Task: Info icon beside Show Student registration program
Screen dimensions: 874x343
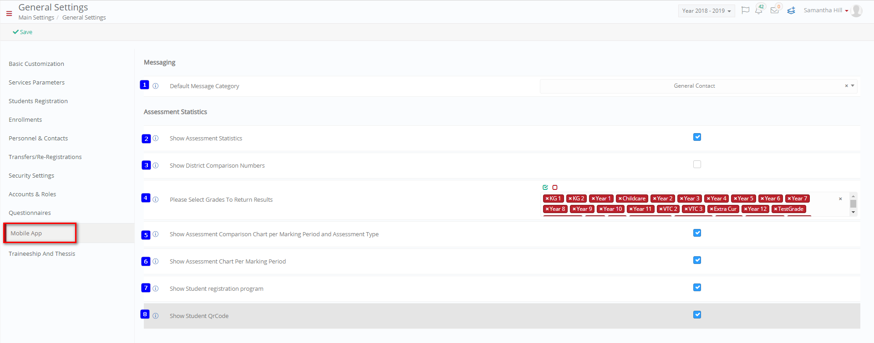Action: coord(156,288)
